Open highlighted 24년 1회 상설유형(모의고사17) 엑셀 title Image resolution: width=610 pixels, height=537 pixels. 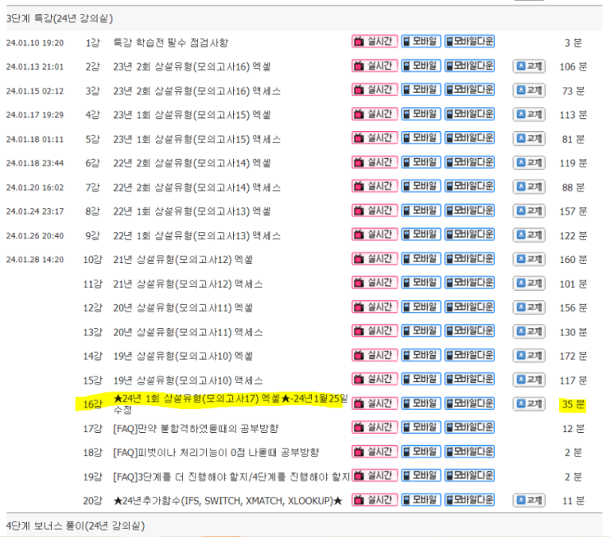[x=231, y=403]
